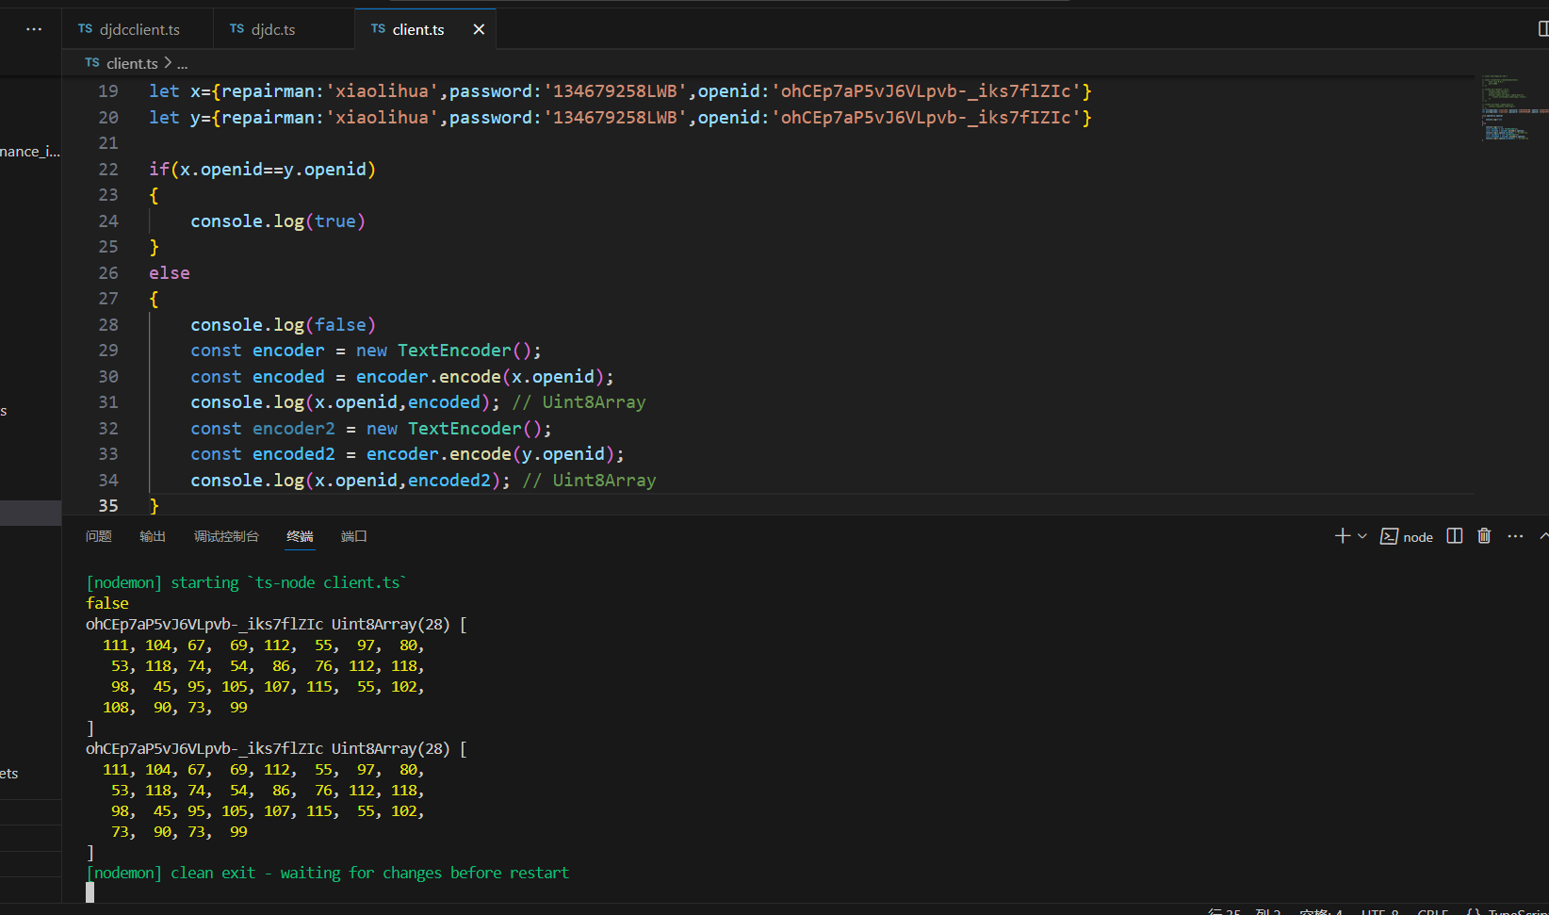Open the 调试控制台 (Debug Console) panel tab
Screen dimensions: 1549x915
pyautogui.click(x=226, y=536)
